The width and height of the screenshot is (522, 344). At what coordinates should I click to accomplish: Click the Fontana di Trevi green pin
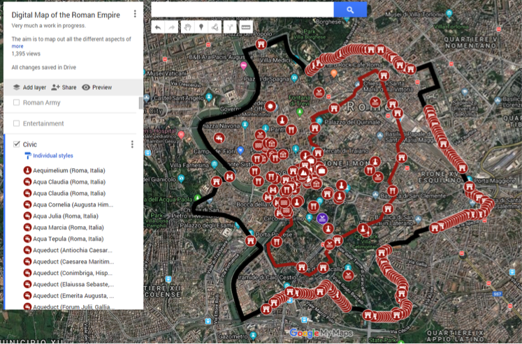300,112
